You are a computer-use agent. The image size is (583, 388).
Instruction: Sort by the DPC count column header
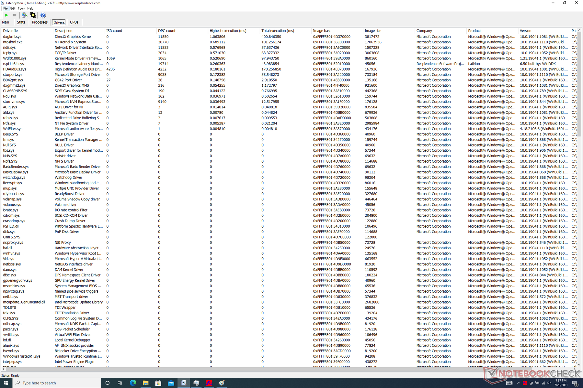(182, 31)
